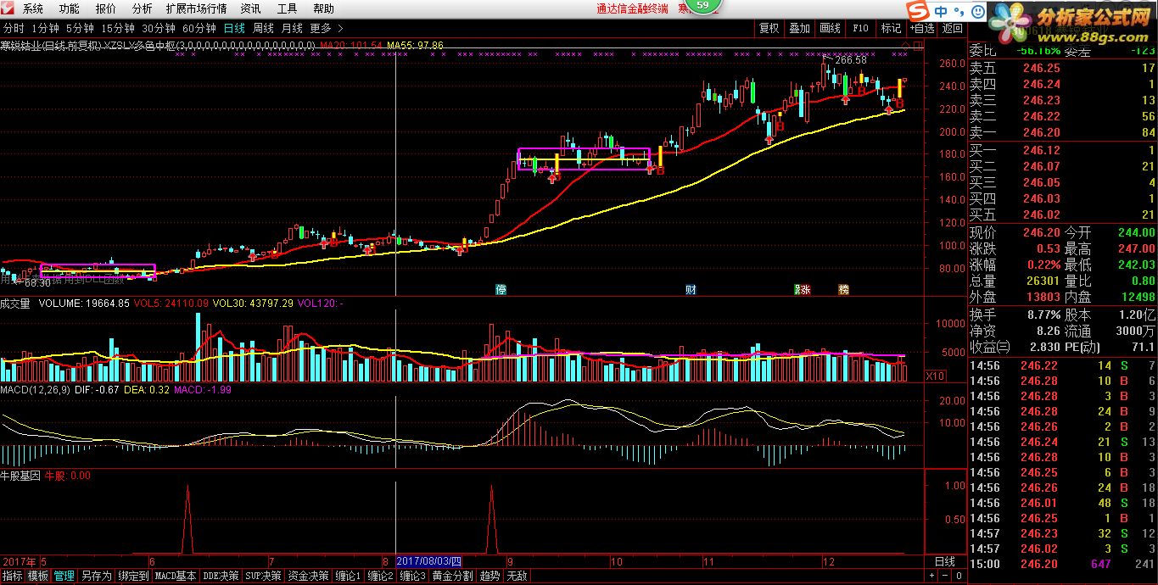The height and width of the screenshot is (585, 1158).
Task: Click the X10 volume scale label
Action: (934, 376)
